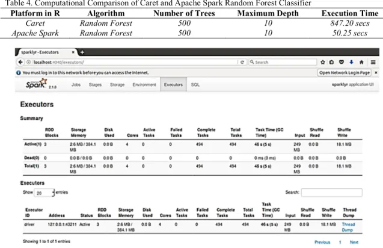This screenshot has width=383, height=248.
Task: Close the sparklyr - Executors tab
Action: 73,52
